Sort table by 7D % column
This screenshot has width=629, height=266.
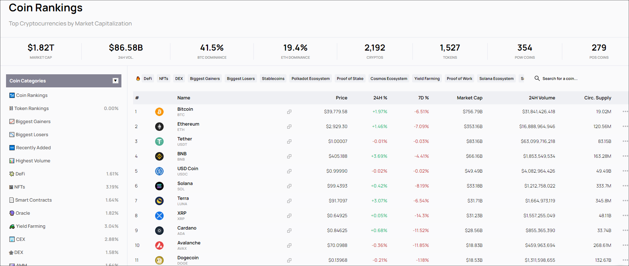tap(423, 98)
